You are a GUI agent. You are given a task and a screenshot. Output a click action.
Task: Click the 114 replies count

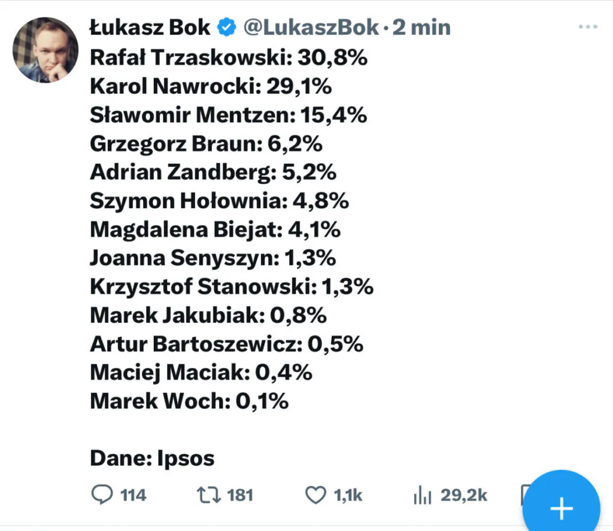[133, 495]
